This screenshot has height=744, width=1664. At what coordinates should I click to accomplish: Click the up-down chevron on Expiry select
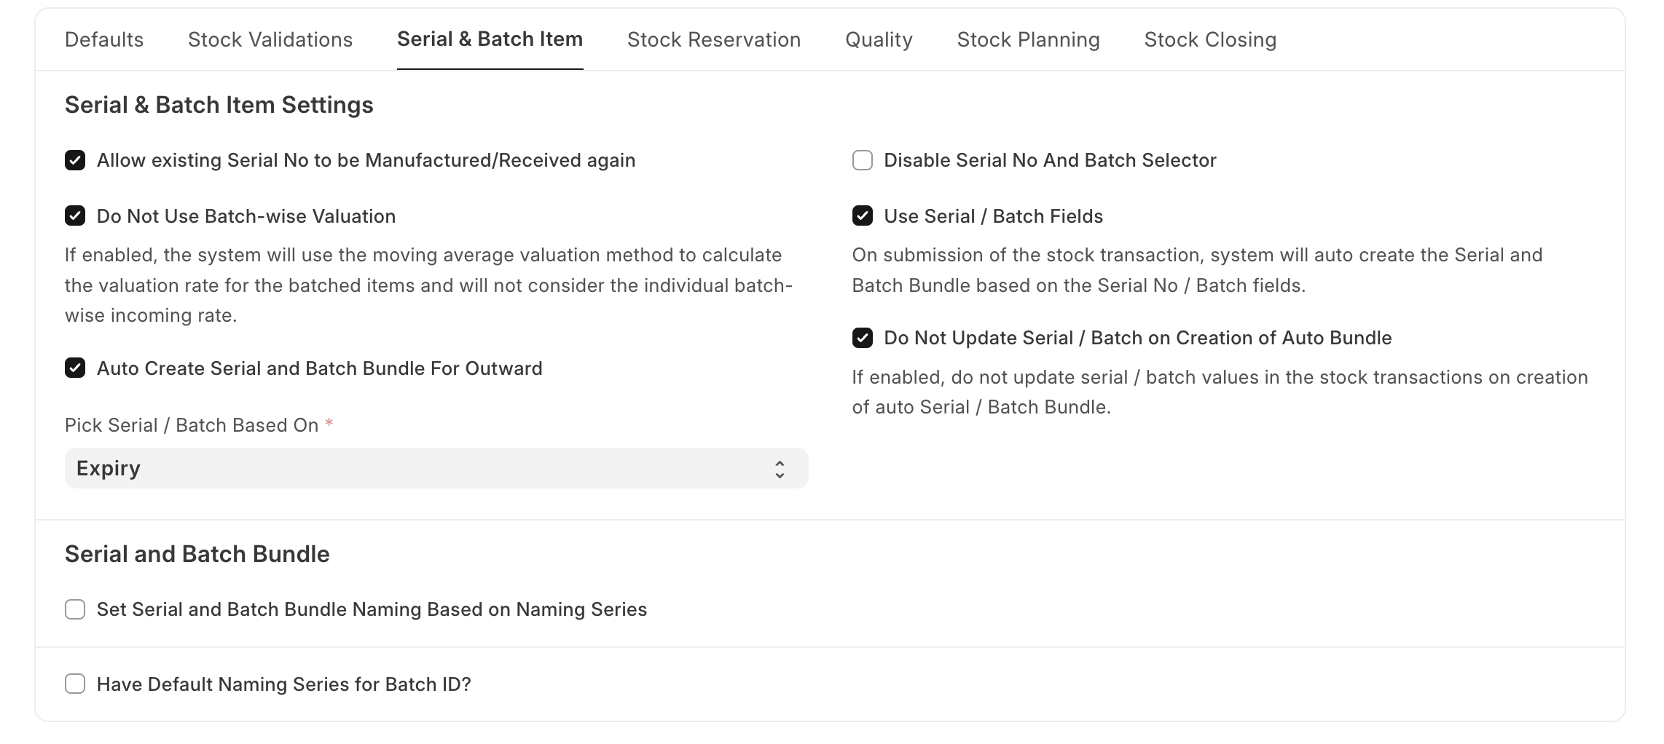point(780,469)
